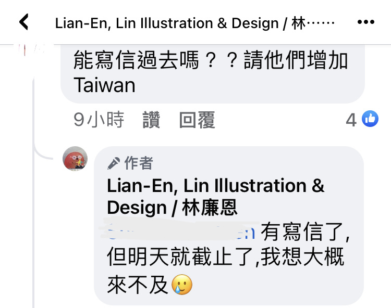Go back using the left arrow
Screen dimensions: 391x308
[24, 22]
